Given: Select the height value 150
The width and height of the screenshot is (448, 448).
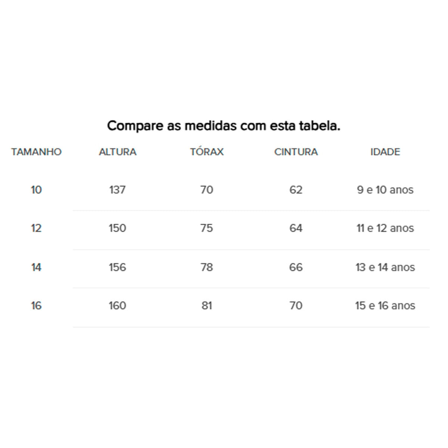Looking at the screenshot, I should point(117,228).
